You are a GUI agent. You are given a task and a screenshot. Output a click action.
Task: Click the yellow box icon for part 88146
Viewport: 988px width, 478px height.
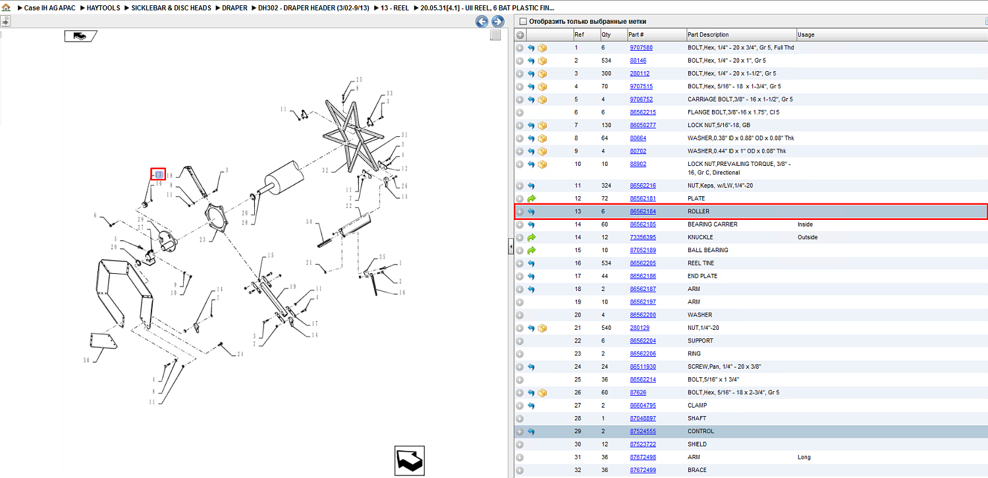(543, 61)
